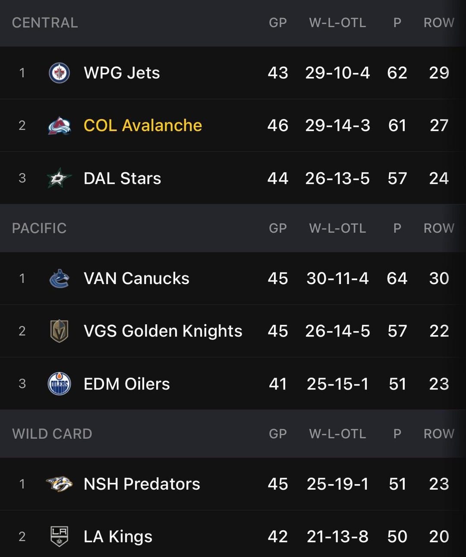The width and height of the screenshot is (466, 557).
Task: Select the EDM Oilers team name
Action: [x=126, y=384]
